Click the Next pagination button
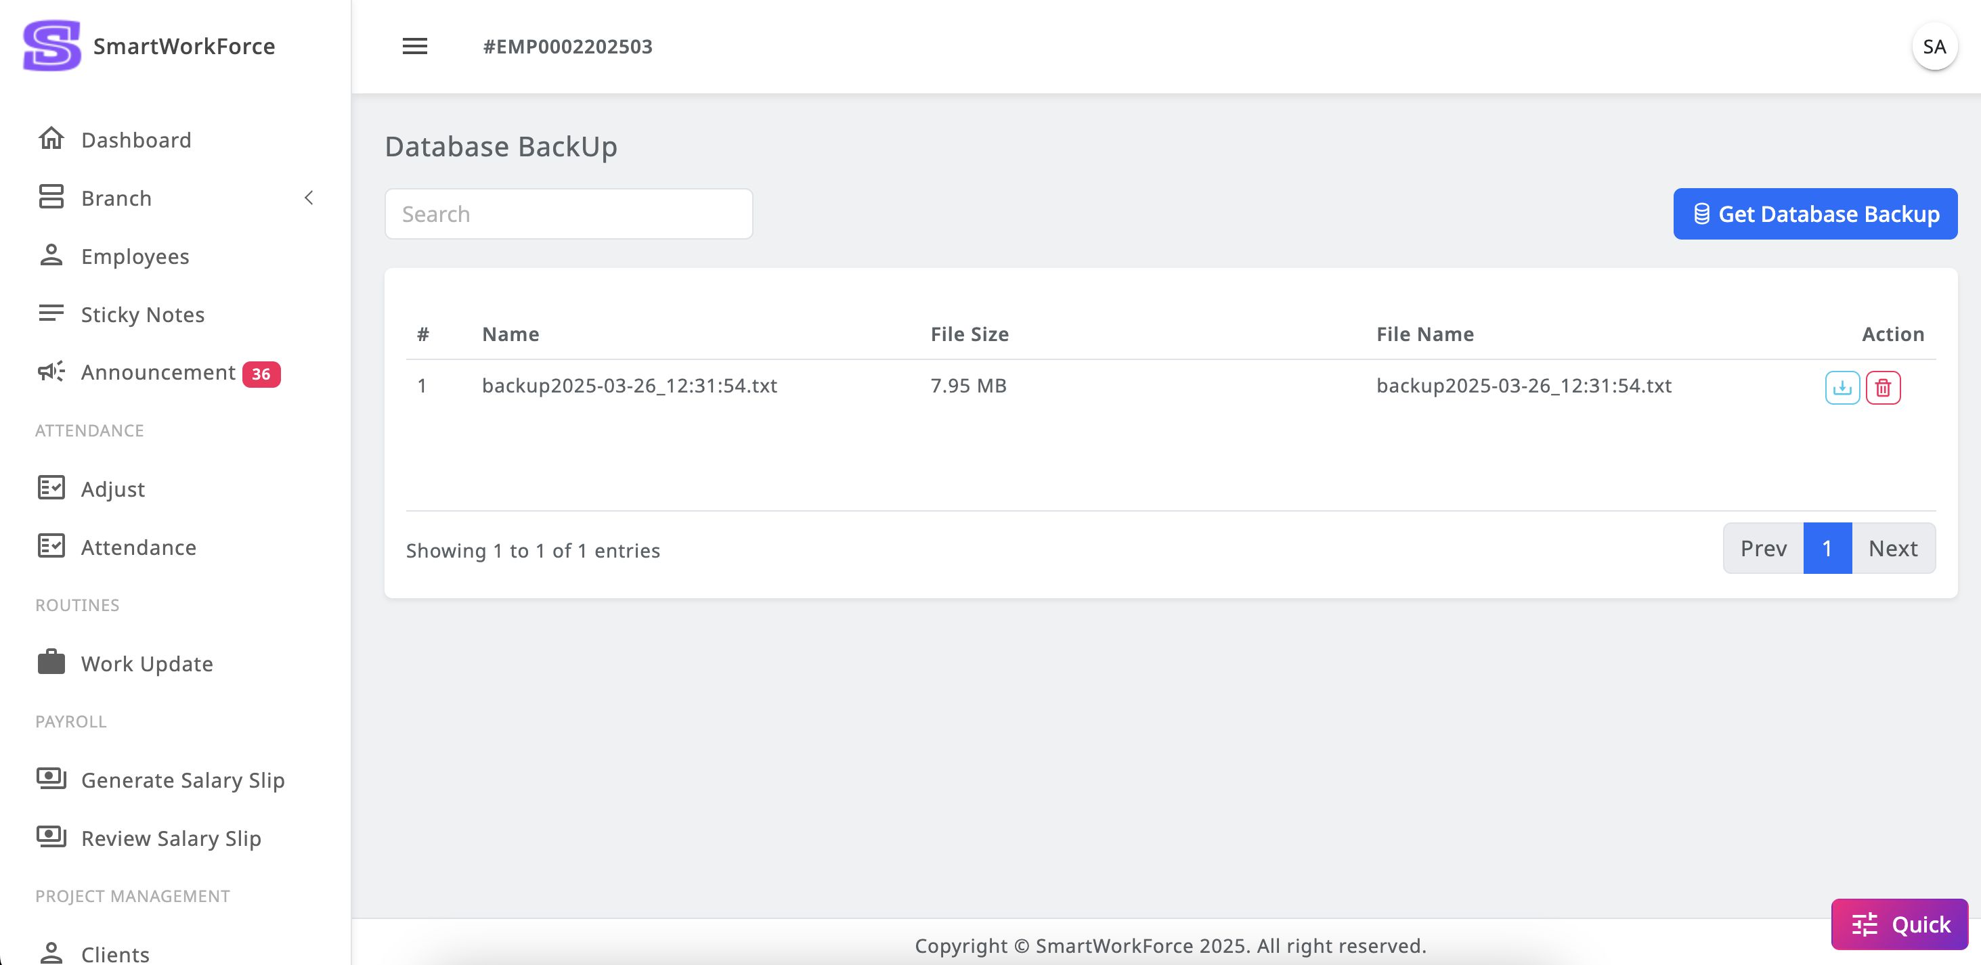The image size is (1981, 965). point(1892,548)
